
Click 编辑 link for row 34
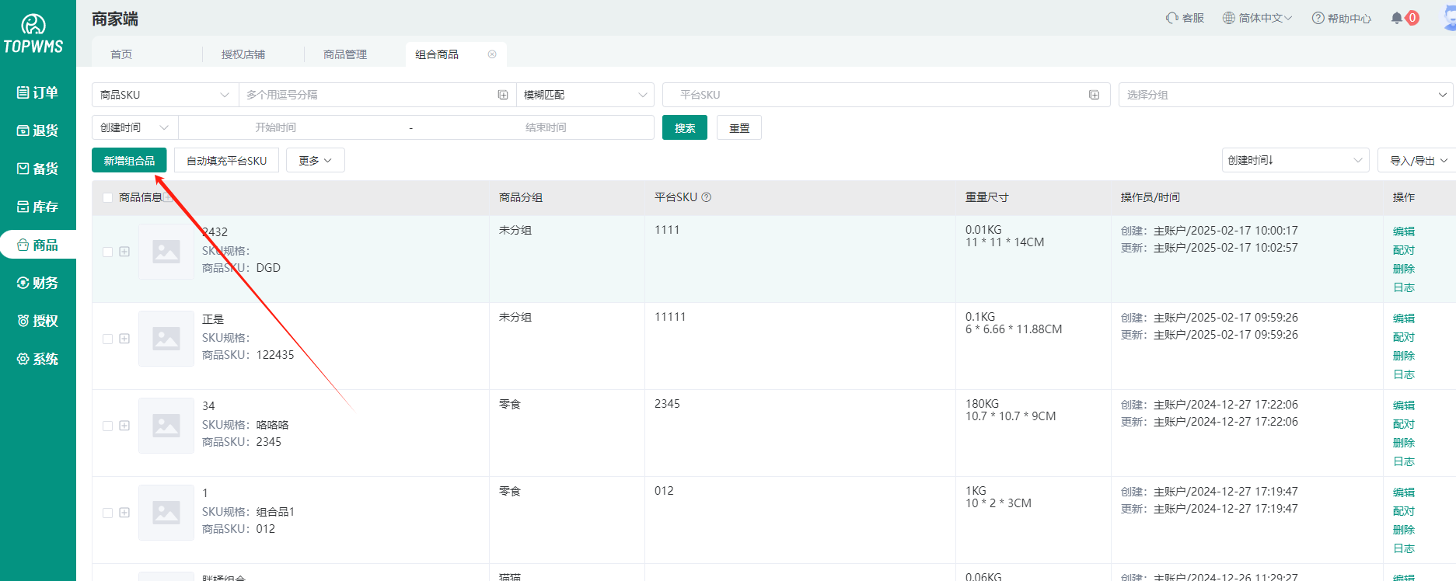pyautogui.click(x=1404, y=405)
